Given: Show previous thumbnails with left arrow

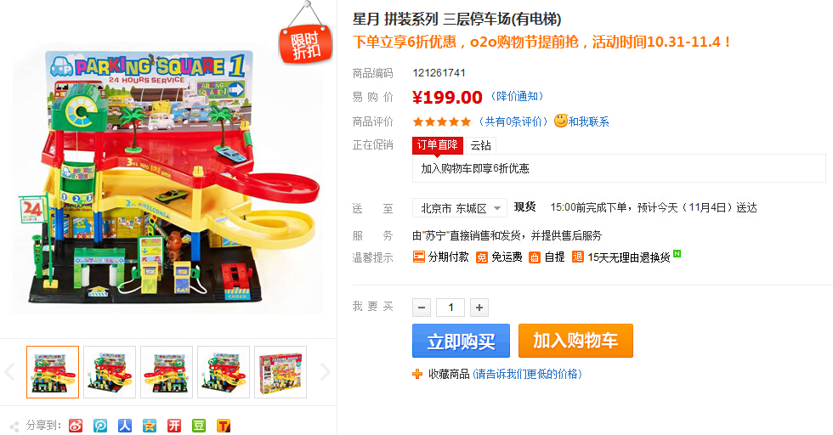Looking at the screenshot, I should (9, 372).
